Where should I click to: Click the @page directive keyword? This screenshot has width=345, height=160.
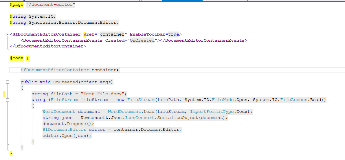point(16,5)
